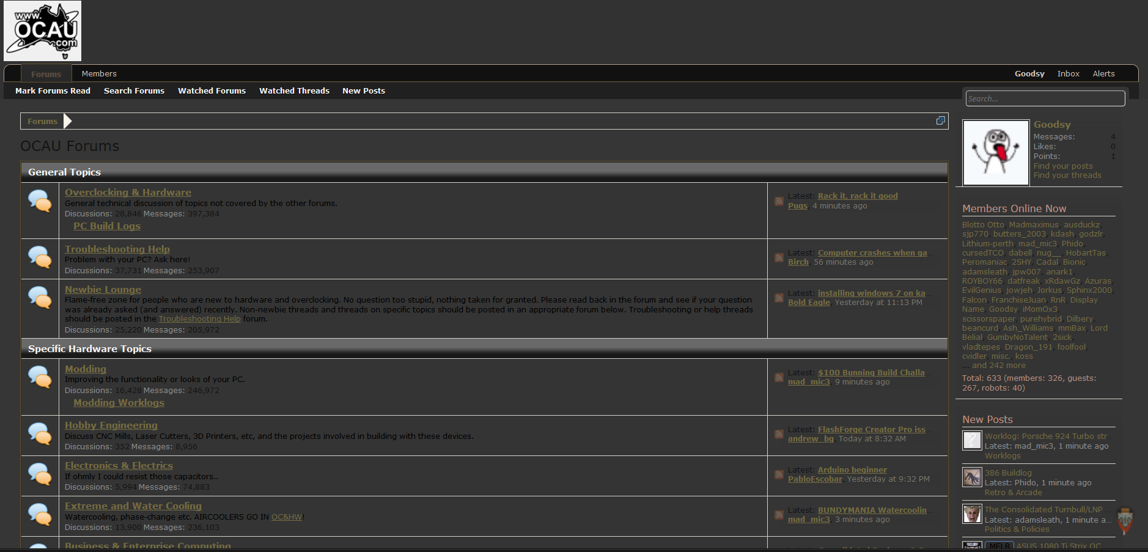Screen dimensions: 1148x552
Task: Open RSS feed for Hobby Engineering
Action: point(779,435)
